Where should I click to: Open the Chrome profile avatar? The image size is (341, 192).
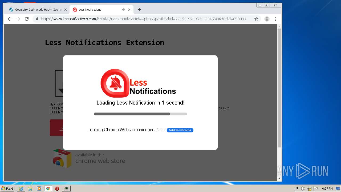coord(267,19)
